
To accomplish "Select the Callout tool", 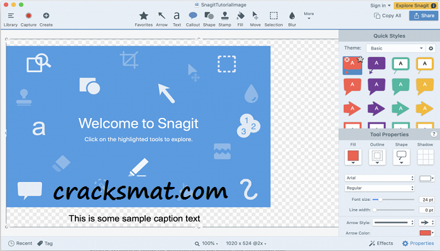I will coord(193,19).
